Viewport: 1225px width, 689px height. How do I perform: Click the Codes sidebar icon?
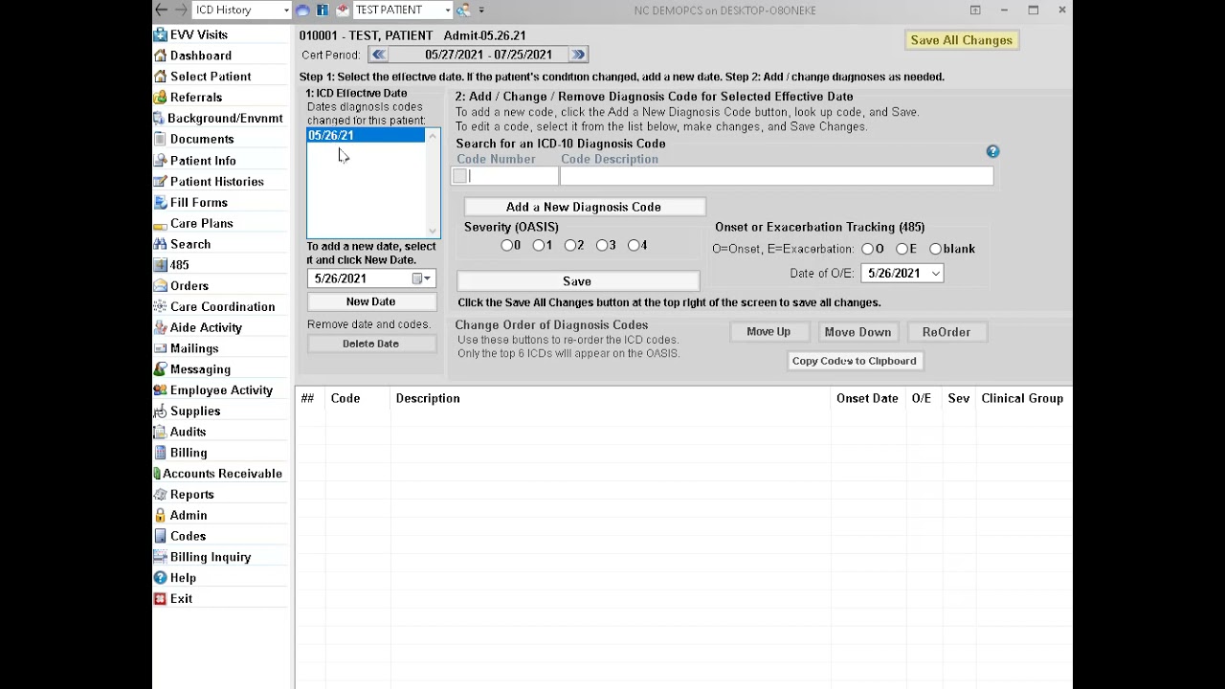160,536
